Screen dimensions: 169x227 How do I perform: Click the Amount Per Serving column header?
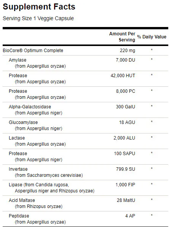(x=122, y=37)
